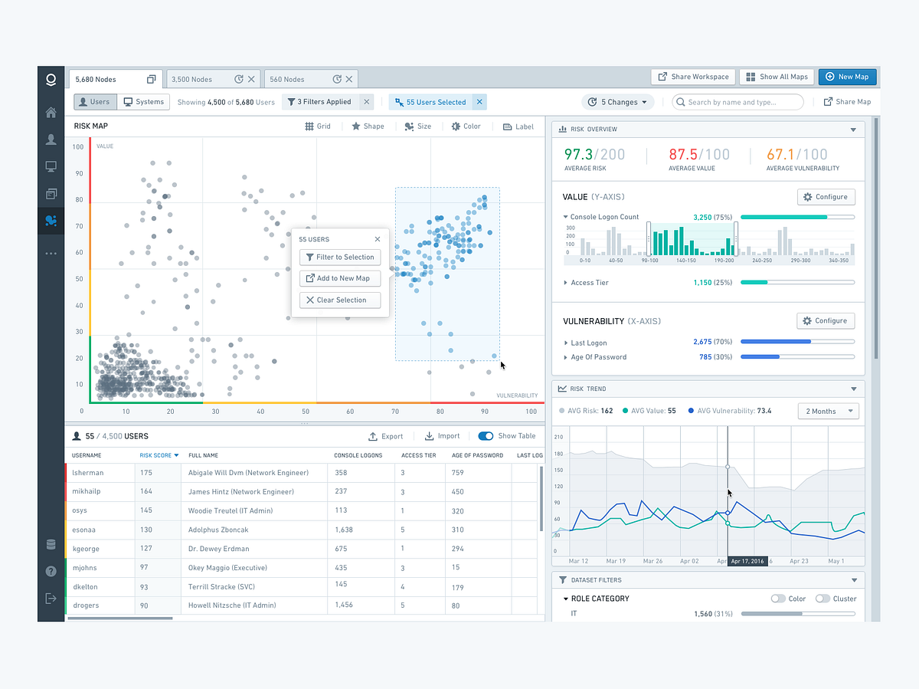The width and height of the screenshot is (919, 689).
Task: Toggle Color switch for Role Category
Action: pyautogui.click(x=778, y=599)
